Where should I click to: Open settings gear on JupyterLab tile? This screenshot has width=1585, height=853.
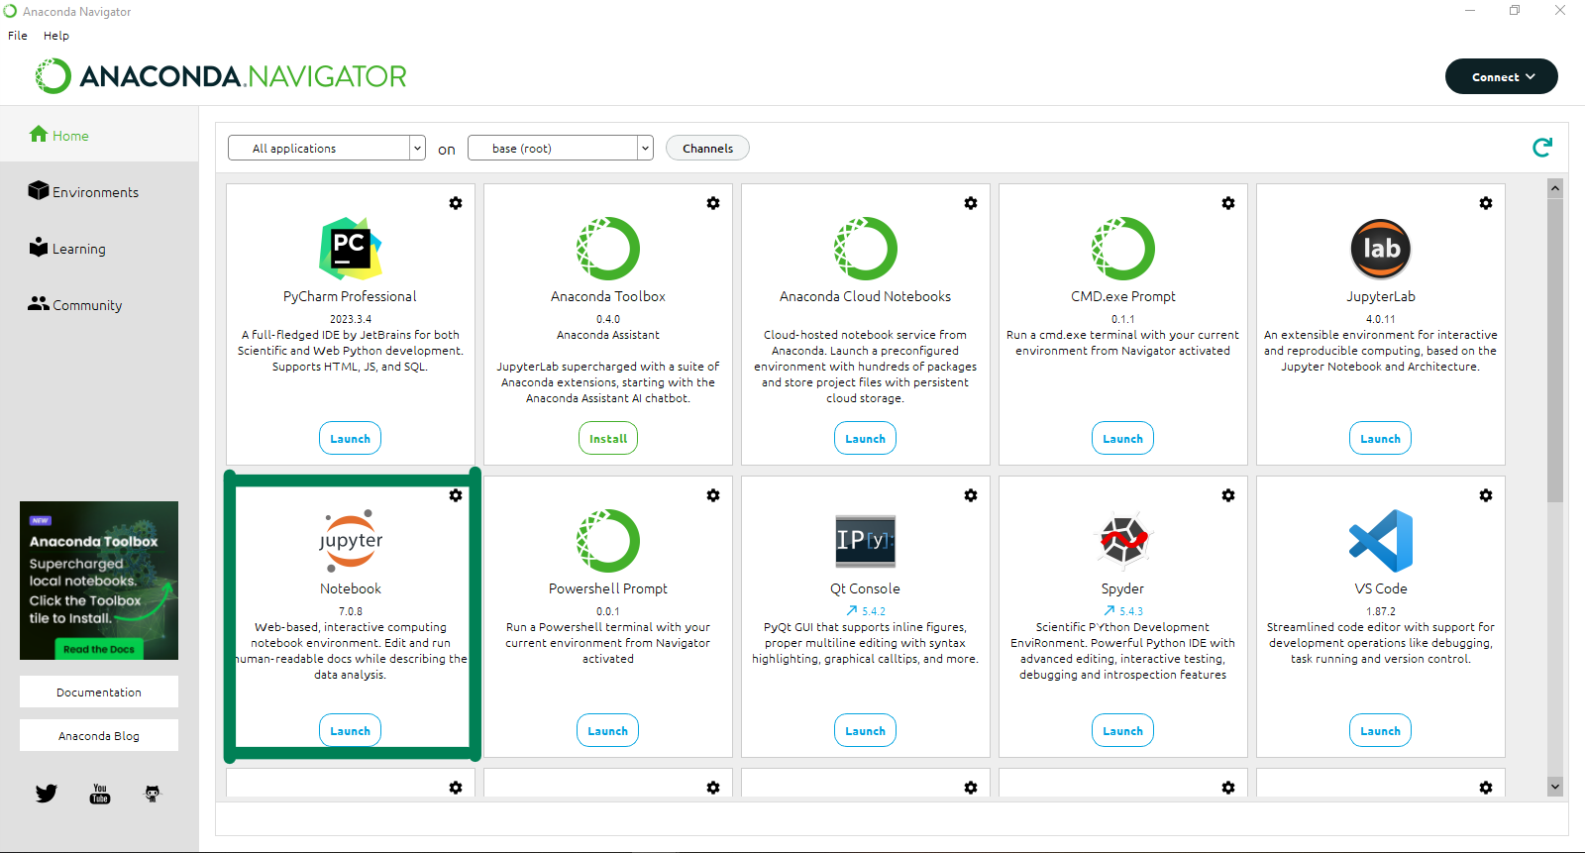coord(1486,203)
